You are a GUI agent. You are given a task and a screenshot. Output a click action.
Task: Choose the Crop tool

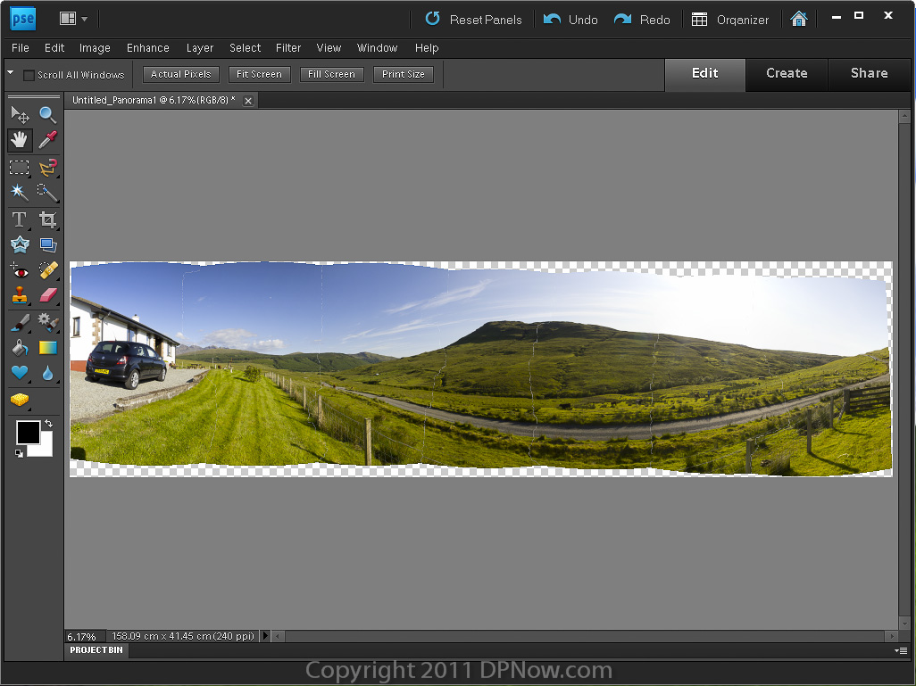point(47,219)
